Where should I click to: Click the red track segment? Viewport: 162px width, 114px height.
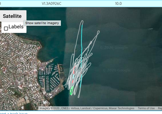point(74,70)
